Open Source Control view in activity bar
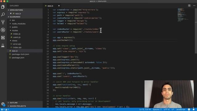The width and height of the screenshot is (197, 111). coord(3,22)
